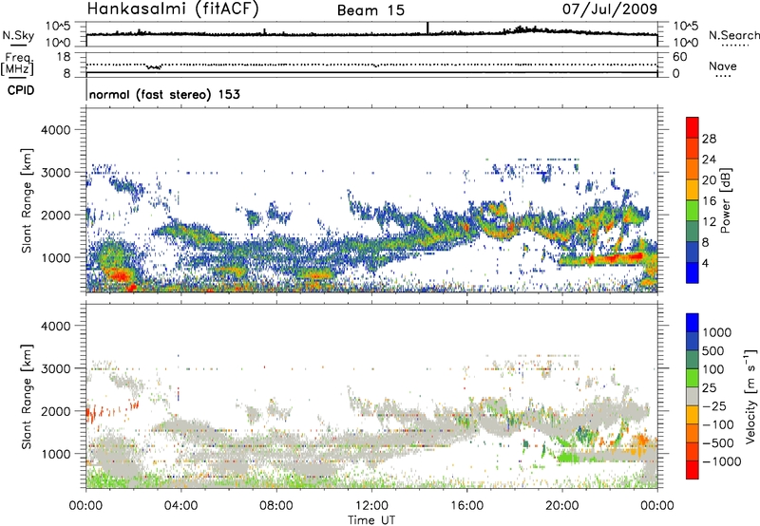This screenshot has height=526, width=760.
Task: Click the frequency dip near 03:00 UT
Action: click(x=155, y=66)
